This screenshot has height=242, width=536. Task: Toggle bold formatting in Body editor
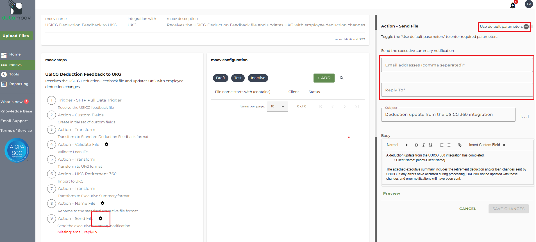click(x=417, y=145)
